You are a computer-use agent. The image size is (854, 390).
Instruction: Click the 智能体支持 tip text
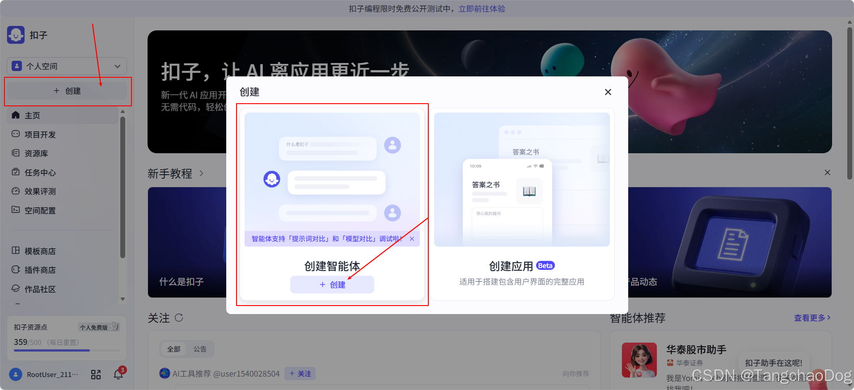[327, 239]
